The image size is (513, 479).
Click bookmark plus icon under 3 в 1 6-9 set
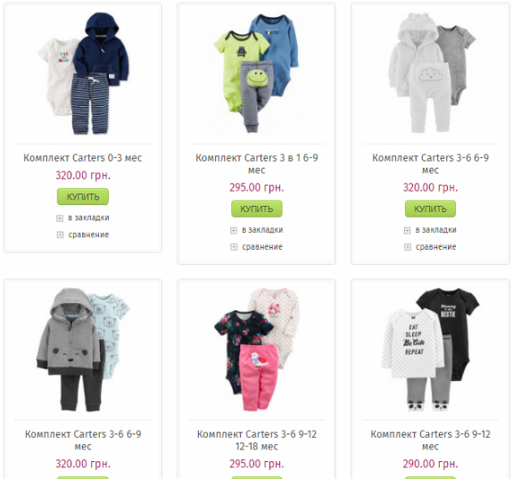233,230
